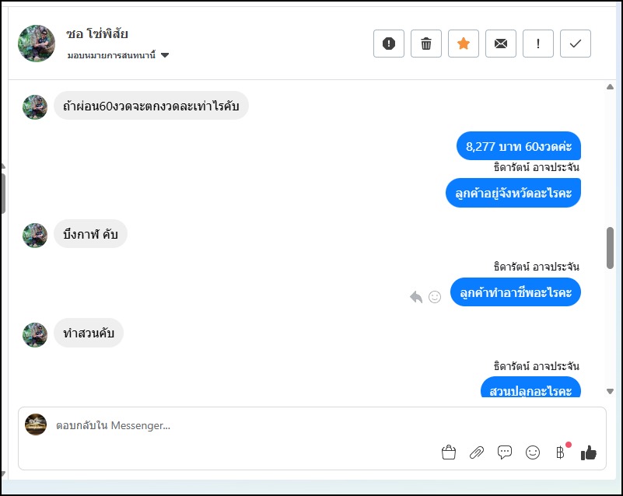Click the reply arrow beside ลูกค้าทำอาชีพอะไรคะ
The height and width of the screenshot is (496, 623).
(x=416, y=296)
